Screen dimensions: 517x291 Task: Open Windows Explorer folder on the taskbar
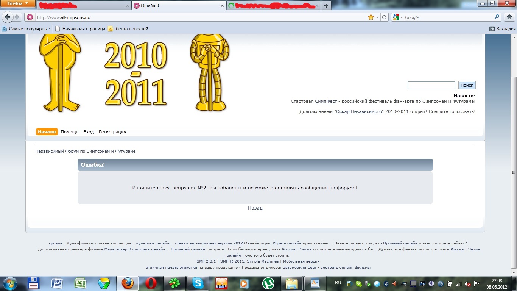tap(292, 283)
